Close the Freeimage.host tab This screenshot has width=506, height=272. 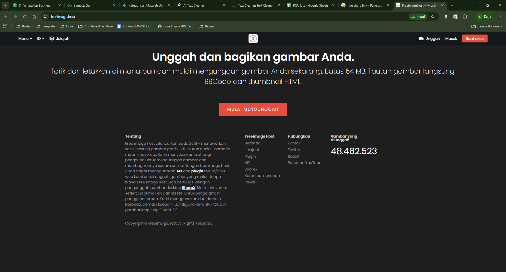tap(442, 5)
